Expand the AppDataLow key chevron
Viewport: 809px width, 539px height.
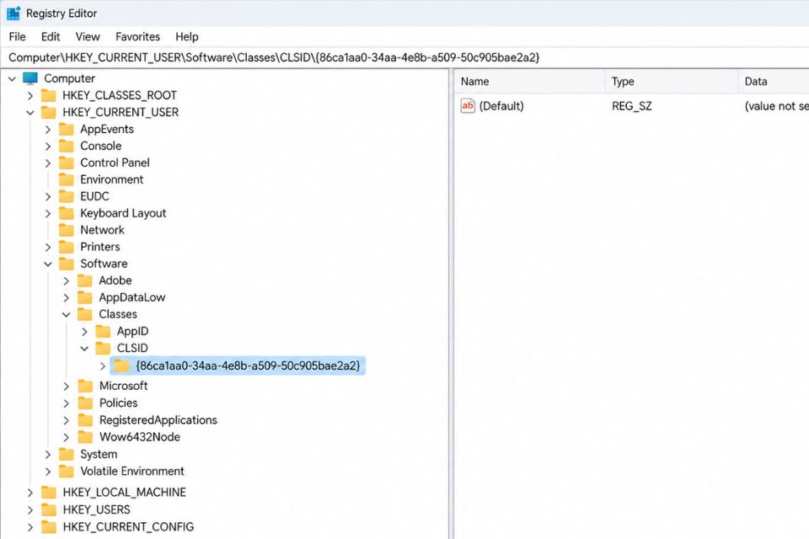tap(66, 297)
